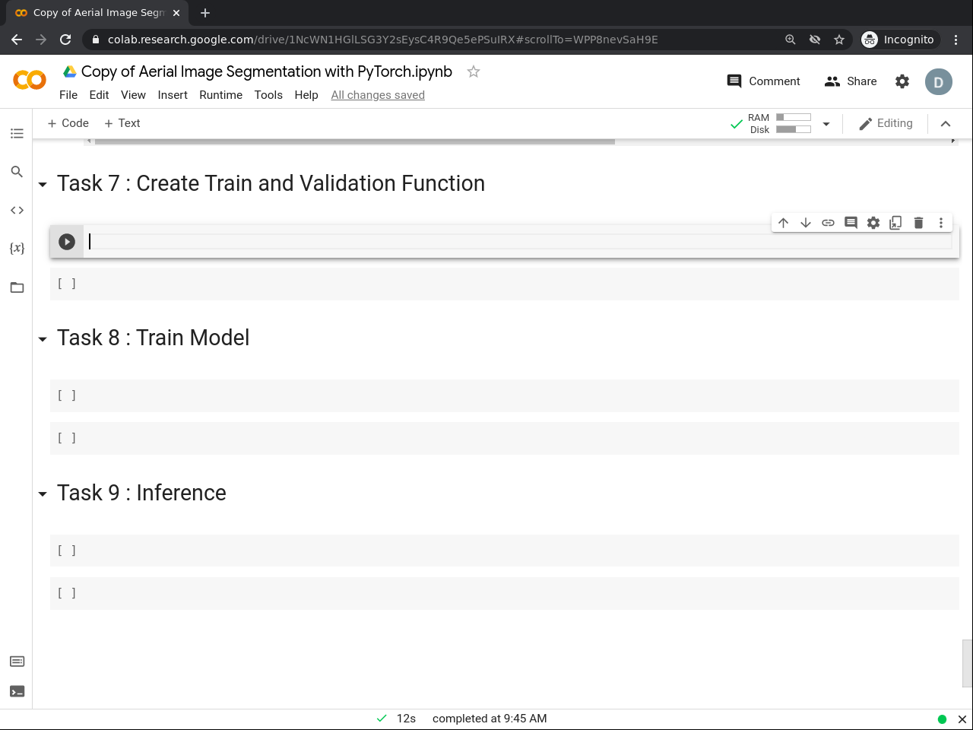Collapse the Task 8 section
973x730 pixels.
point(43,339)
